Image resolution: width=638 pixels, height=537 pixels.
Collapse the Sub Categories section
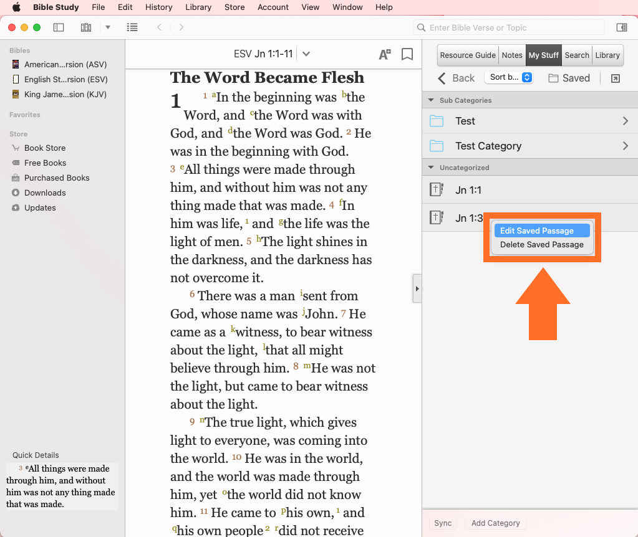pyautogui.click(x=430, y=100)
